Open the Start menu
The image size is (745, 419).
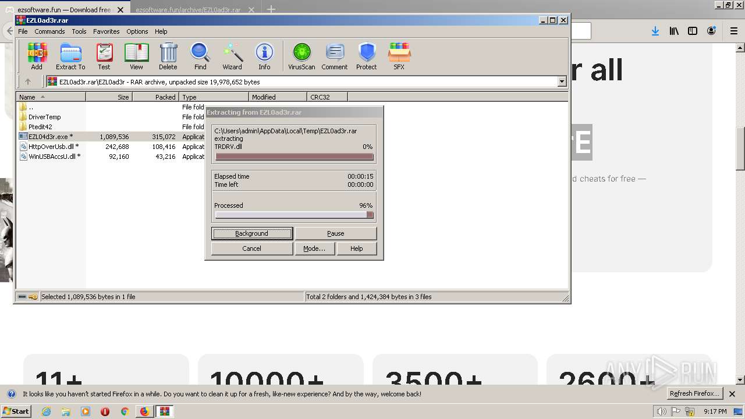click(16, 411)
